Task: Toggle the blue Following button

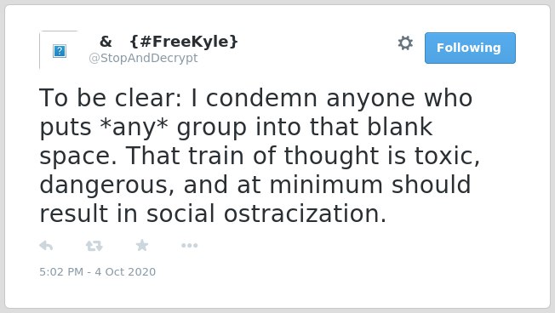Action: [x=470, y=48]
